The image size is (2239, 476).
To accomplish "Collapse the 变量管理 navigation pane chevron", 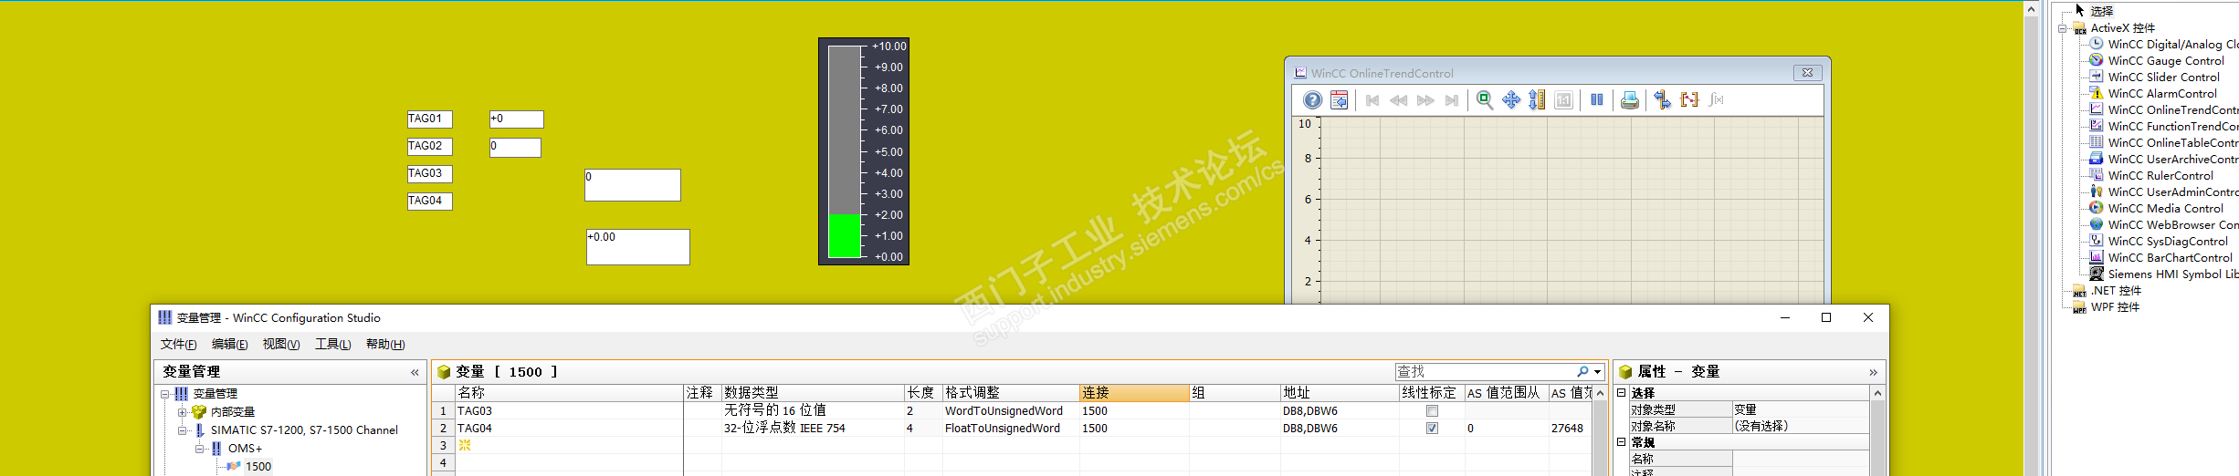I will click(415, 372).
